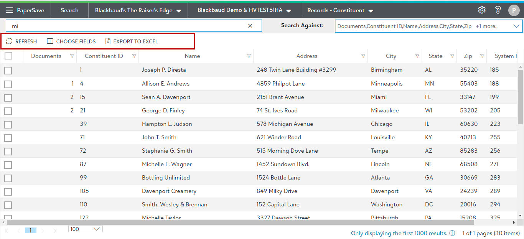This screenshot has width=524, height=239.
Task: Open the Search menu item
Action: click(x=69, y=10)
